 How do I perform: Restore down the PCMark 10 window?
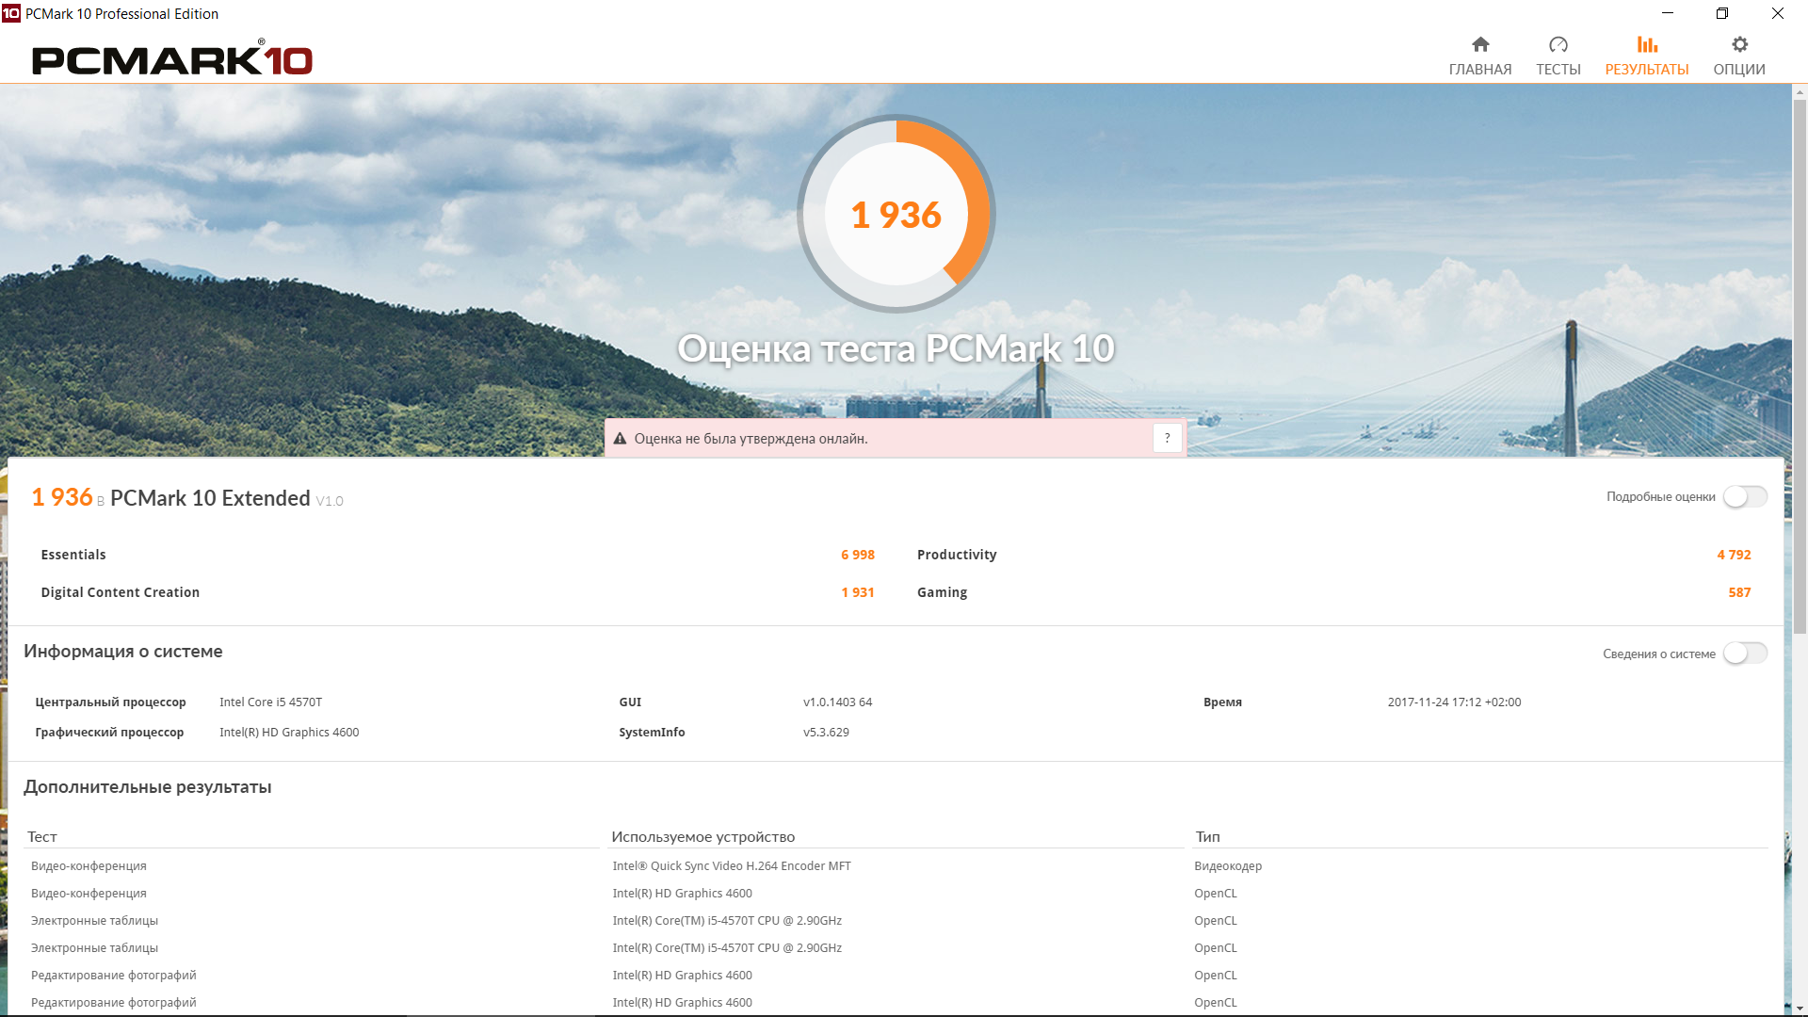(1721, 13)
